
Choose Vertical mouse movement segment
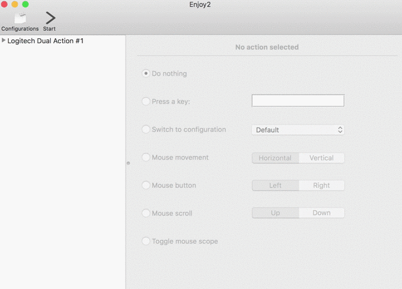point(322,158)
